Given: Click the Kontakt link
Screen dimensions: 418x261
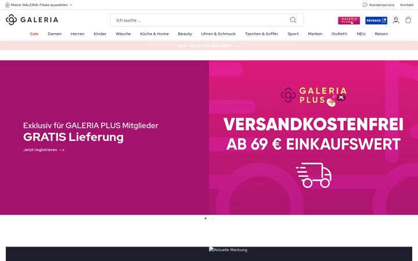Looking at the screenshot, I should coord(407,5).
